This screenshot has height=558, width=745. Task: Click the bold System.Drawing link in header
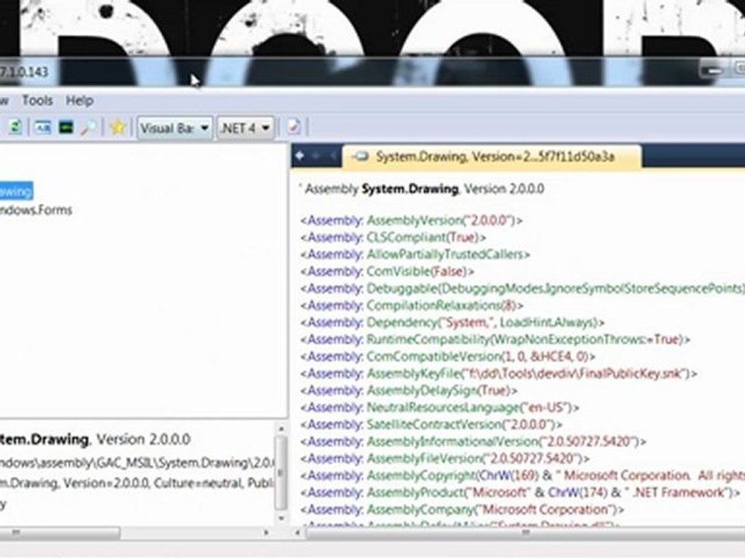tap(410, 189)
